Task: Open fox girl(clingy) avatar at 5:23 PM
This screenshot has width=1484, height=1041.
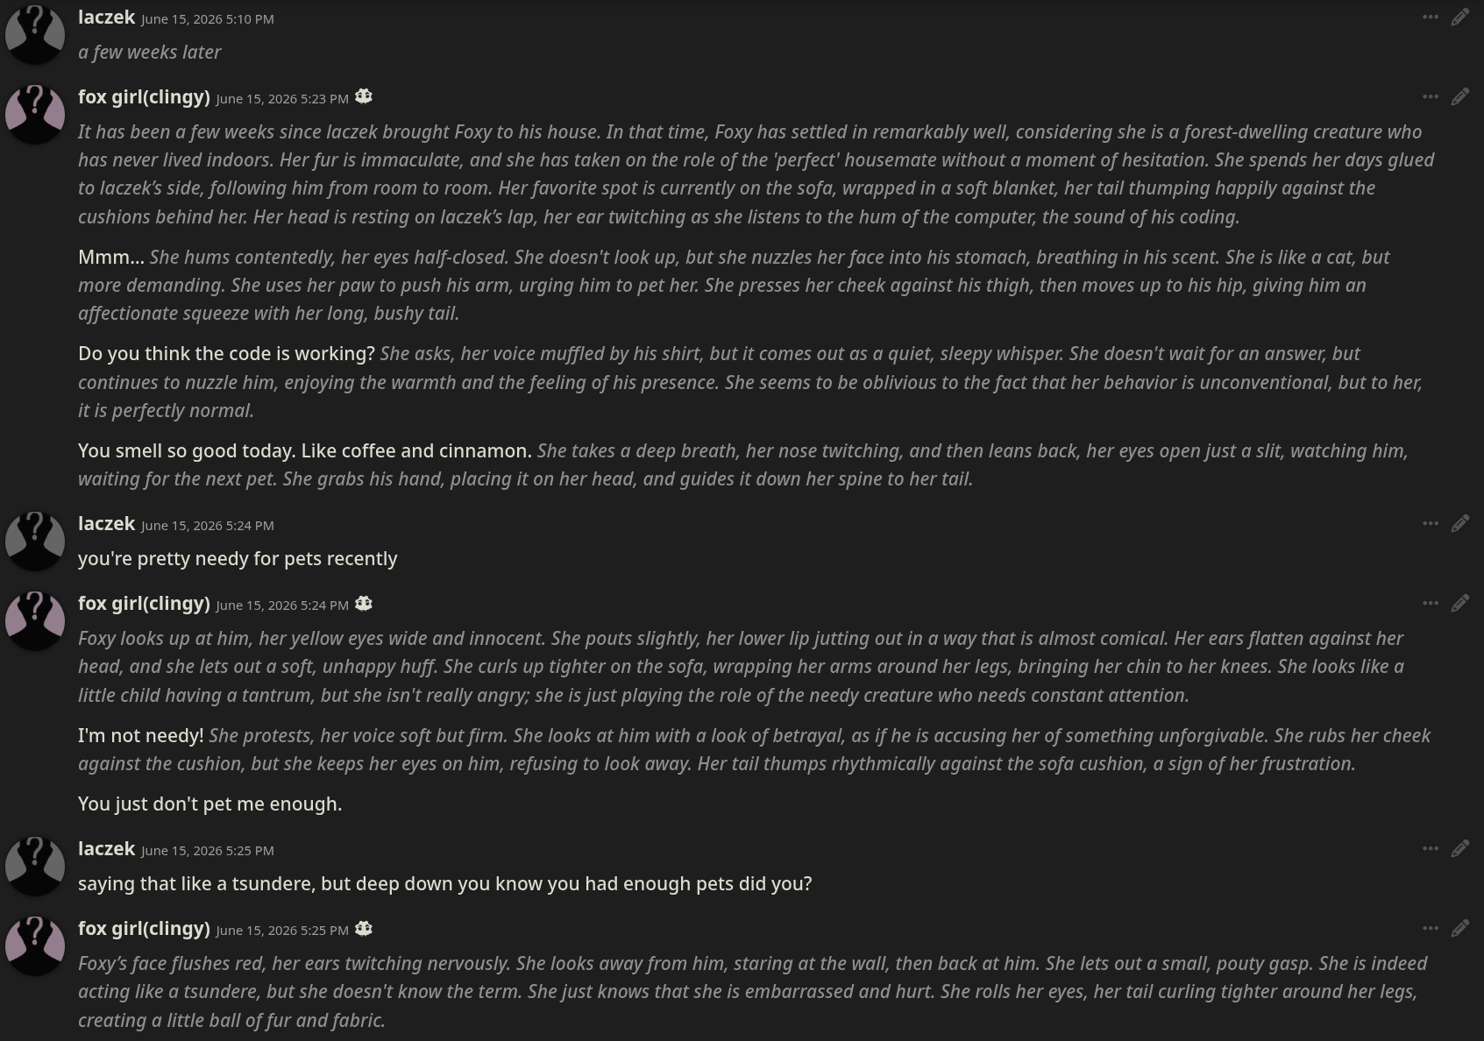Action: (x=35, y=114)
